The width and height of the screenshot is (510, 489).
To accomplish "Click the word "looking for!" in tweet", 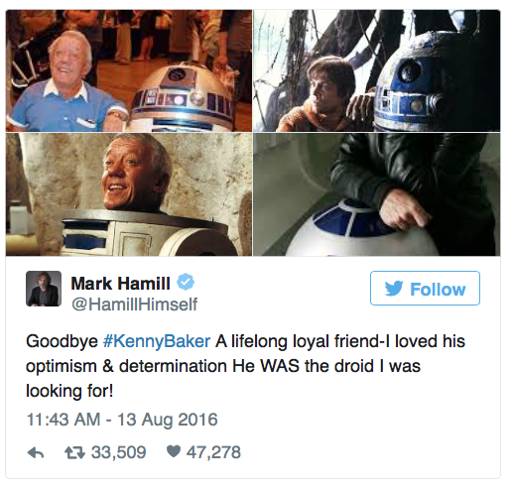I will [69, 391].
